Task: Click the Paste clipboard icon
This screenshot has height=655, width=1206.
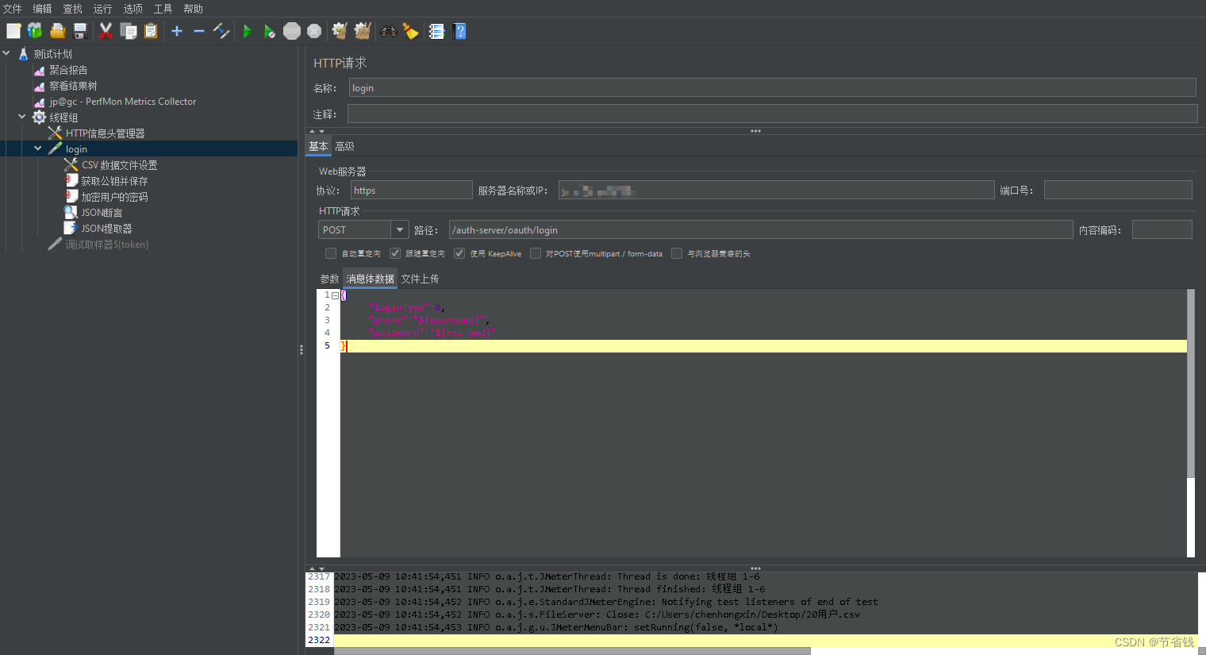Action: coord(151,31)
